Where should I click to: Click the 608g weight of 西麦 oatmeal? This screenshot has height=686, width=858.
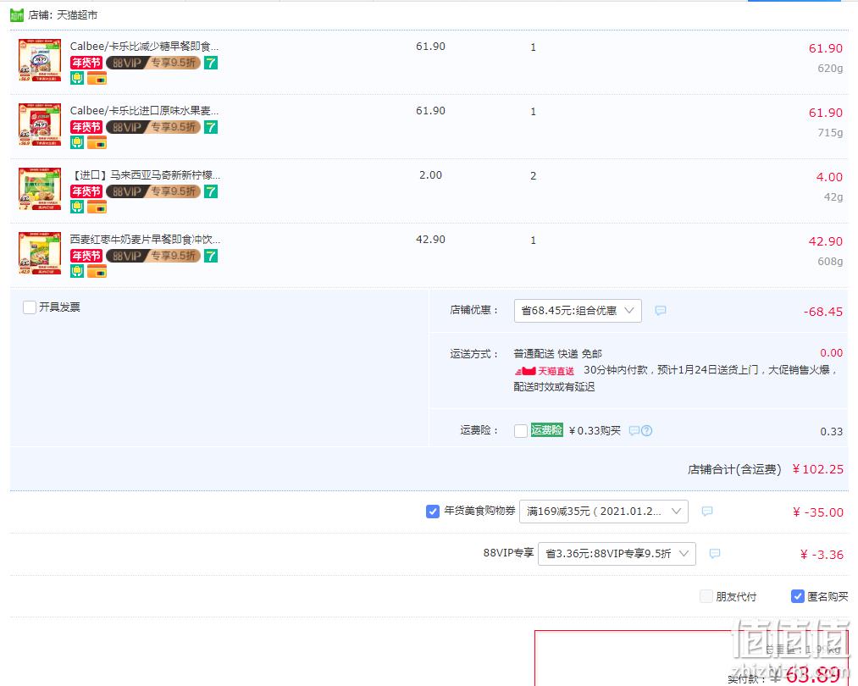(x=830, y=261)
